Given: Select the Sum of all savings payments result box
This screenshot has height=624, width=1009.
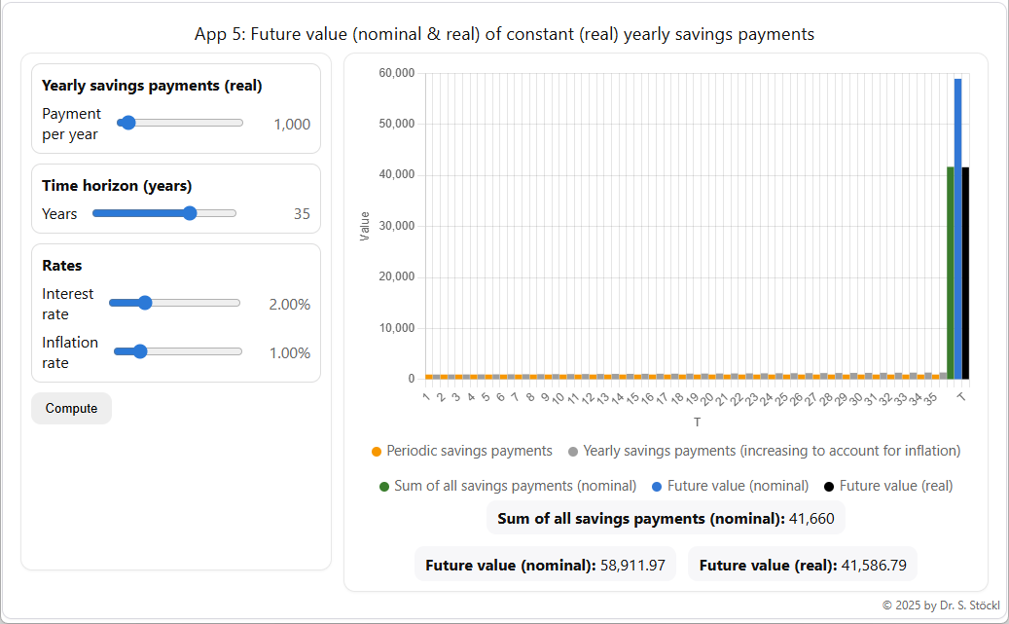Looking at the screenshot, I should (666, 518).
